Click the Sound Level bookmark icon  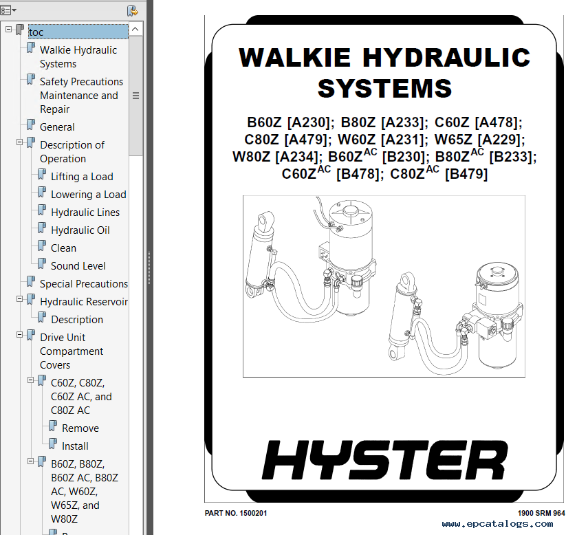(42, 263)
